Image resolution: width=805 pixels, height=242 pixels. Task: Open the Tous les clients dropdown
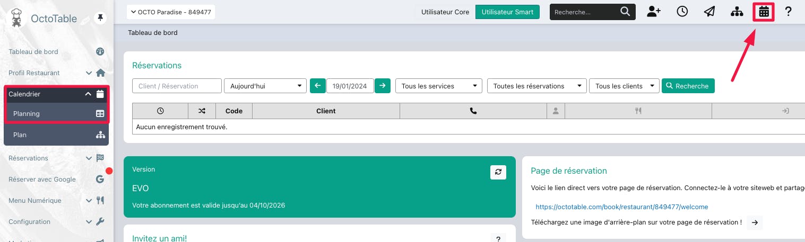click(x=624, y=86)
